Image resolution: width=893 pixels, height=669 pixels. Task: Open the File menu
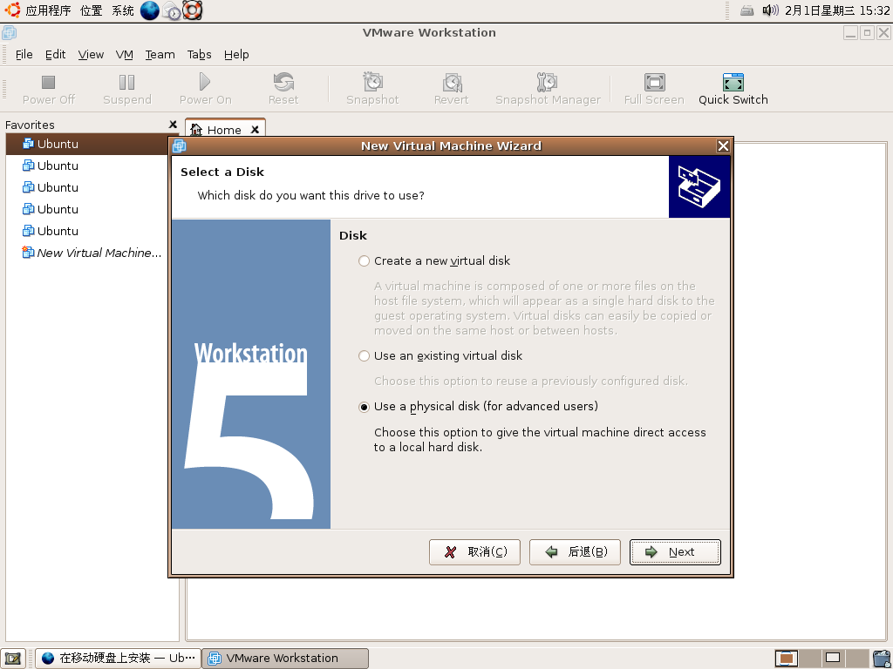point(24,55)
